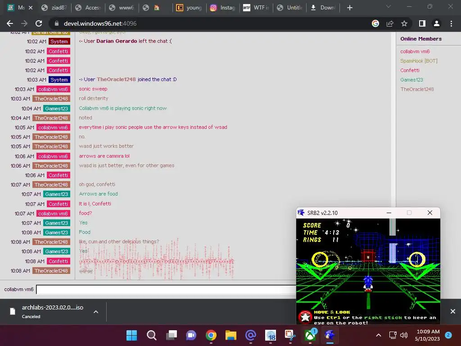Open taskbar Search magnifier

[x=151, y=335]
